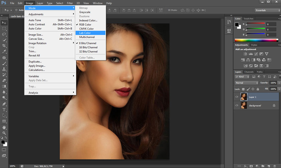Click the lock all pixels padlock icon
The image size is (281, 168).
258,89
